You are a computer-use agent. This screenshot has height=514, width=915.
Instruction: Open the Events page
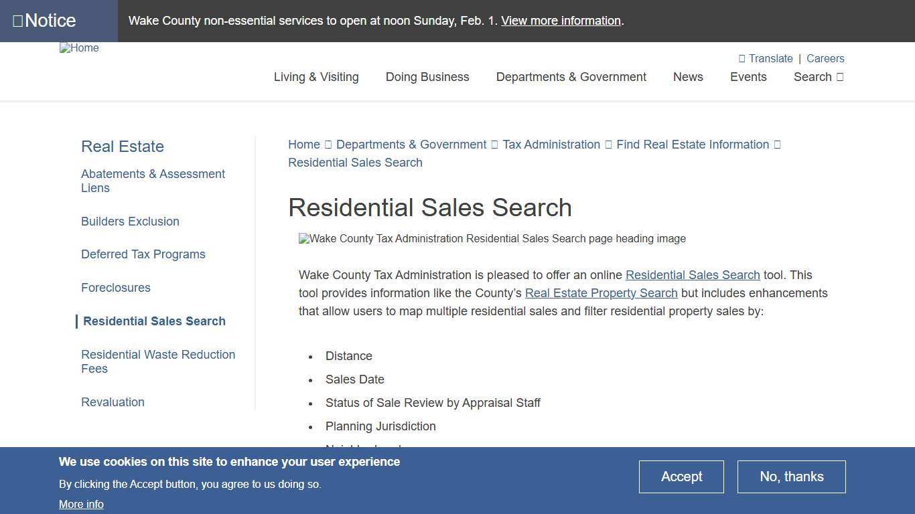click(748, 76)
